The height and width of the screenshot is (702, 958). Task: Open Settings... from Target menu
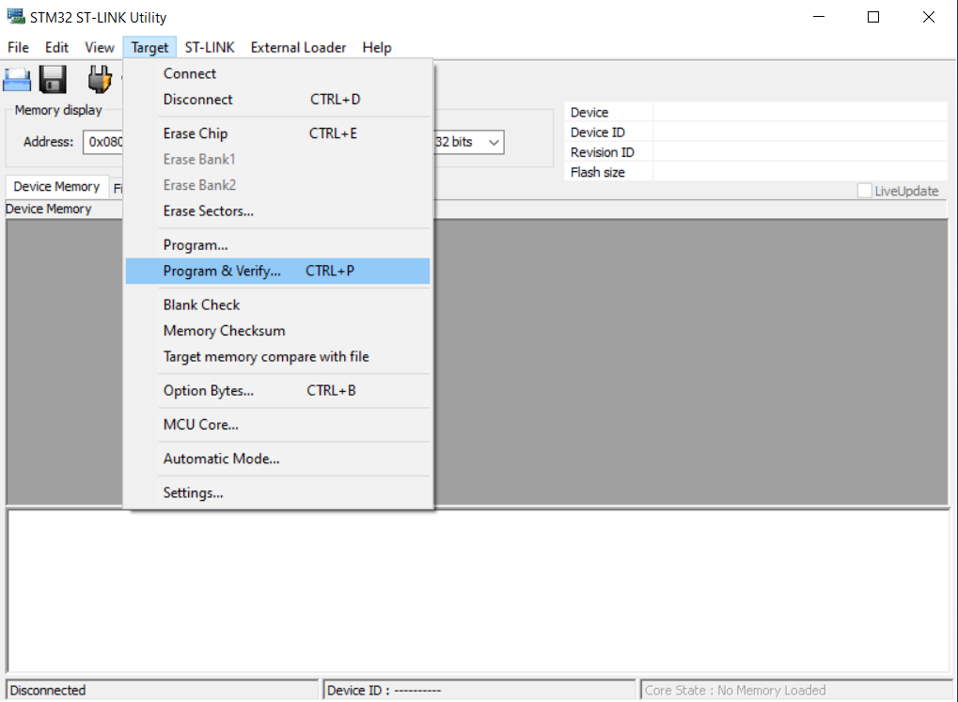click(x=193, y=492)
